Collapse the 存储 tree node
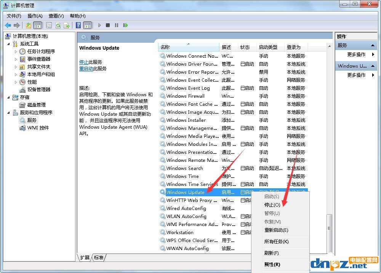Image resolution: width=381 pixels, height=273 pixels. (9, 97)
